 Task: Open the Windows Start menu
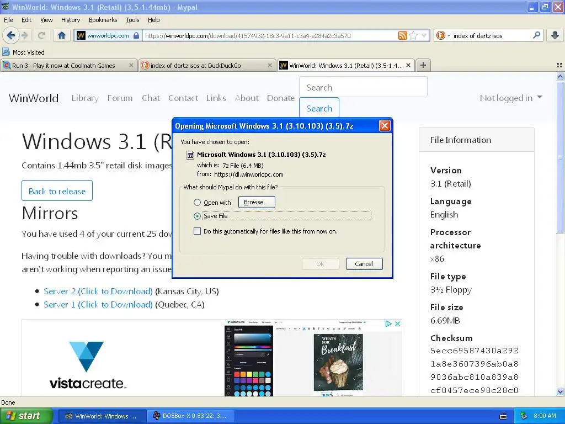[26, 416]
